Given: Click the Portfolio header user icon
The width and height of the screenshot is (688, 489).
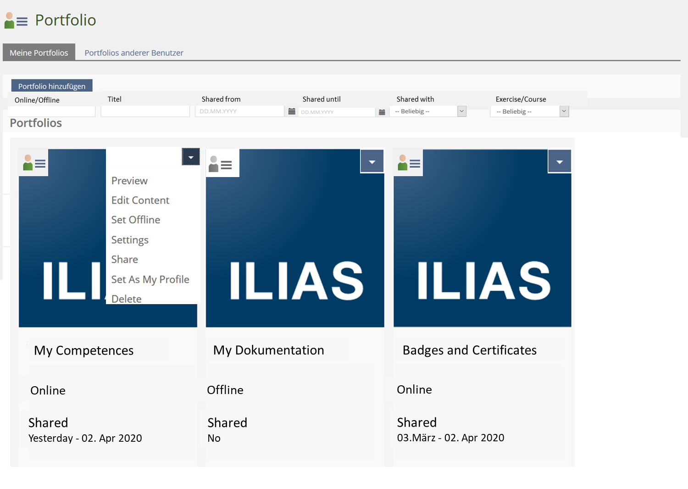Looking at the screenshot, I should click(16, 21).
